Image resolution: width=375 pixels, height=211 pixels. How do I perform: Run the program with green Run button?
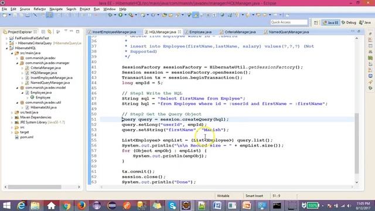pyautogui.click(x=120, y=15)
